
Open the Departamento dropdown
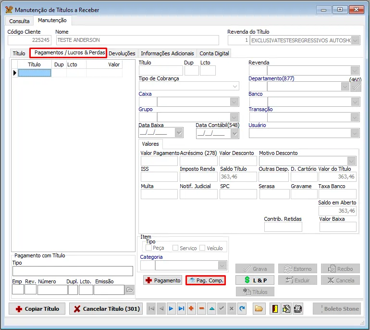(345, 87)
